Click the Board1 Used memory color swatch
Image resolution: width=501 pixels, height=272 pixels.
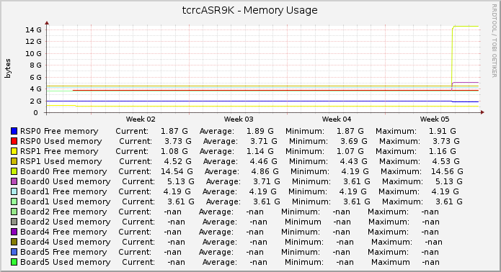14,201
